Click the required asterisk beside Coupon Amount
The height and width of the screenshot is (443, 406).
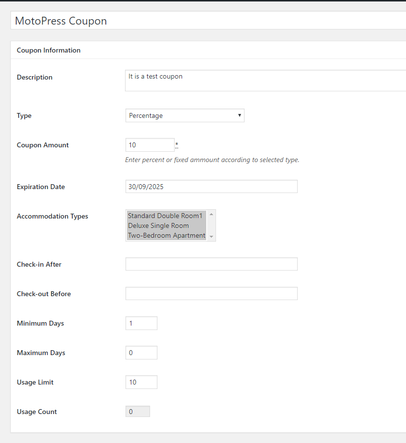(177, 145)
